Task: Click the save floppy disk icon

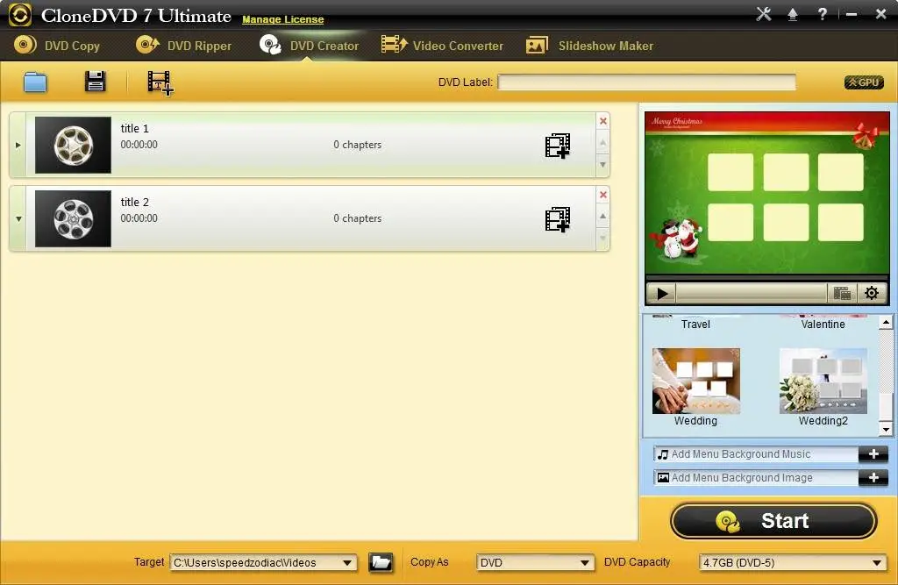Action: [x=95, y=82]
